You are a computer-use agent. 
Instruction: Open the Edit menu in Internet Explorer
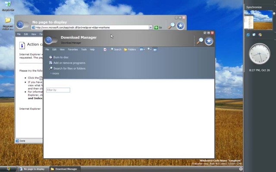tap(26, 34)
